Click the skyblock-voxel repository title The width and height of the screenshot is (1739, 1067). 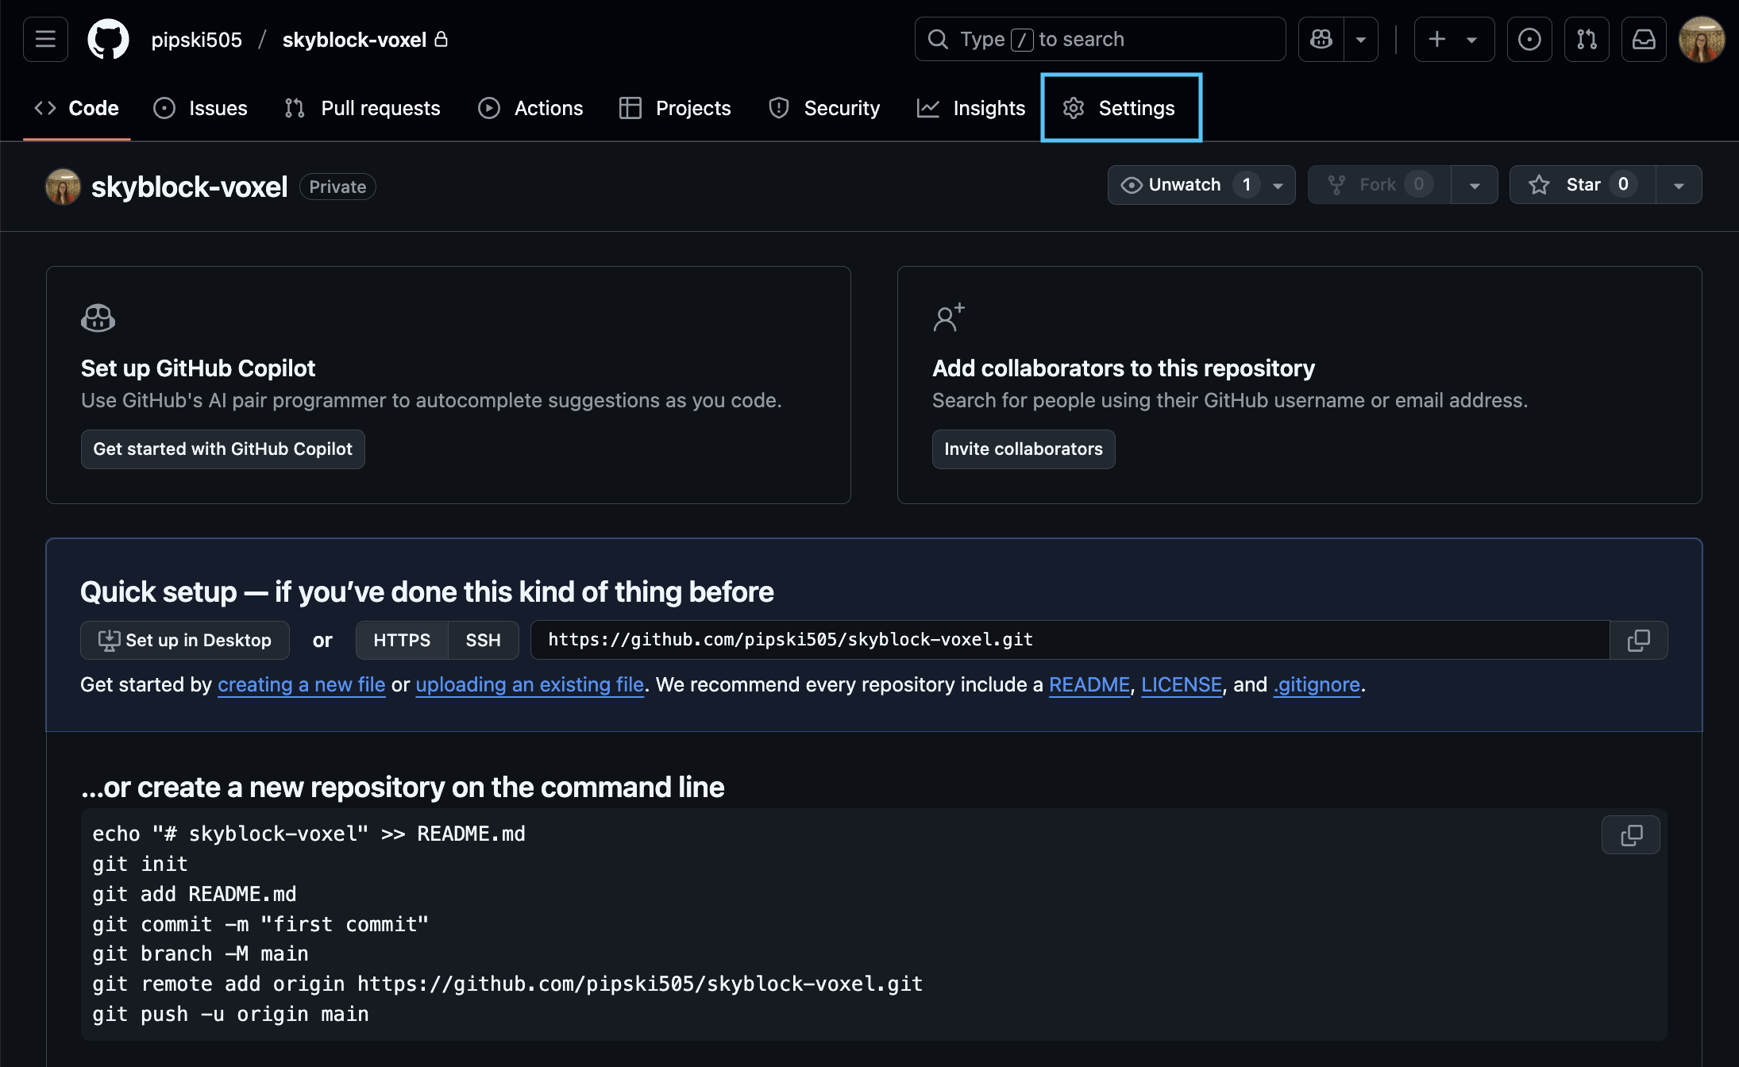point(189,187)
